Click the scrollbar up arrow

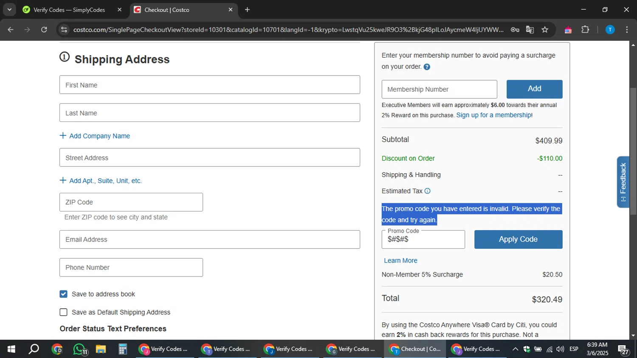(x=633, y=44)
